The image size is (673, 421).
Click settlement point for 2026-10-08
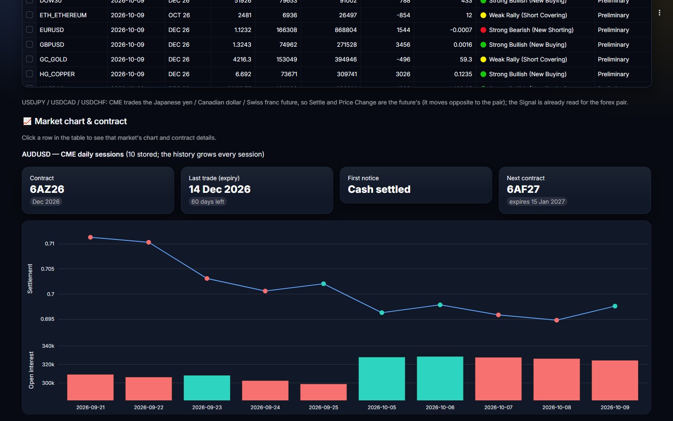(x=556, y=320)
